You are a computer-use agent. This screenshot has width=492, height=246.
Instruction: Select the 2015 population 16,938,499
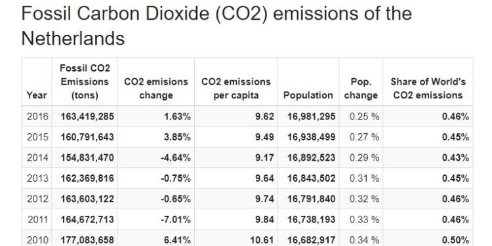311,137
